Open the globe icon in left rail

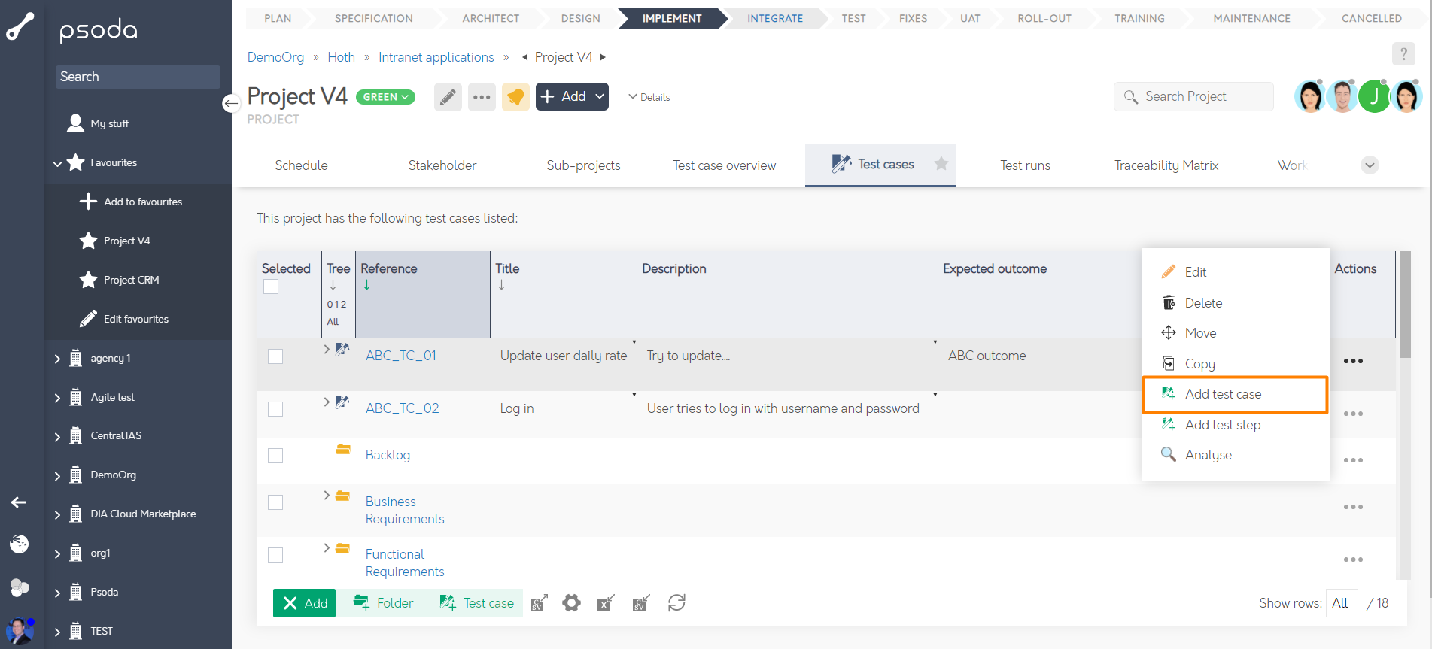click(x=20, y=544)
